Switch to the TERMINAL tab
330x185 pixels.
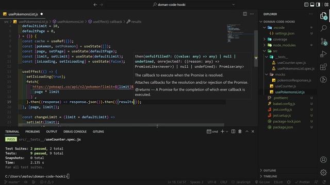click(x=12, y=132)
